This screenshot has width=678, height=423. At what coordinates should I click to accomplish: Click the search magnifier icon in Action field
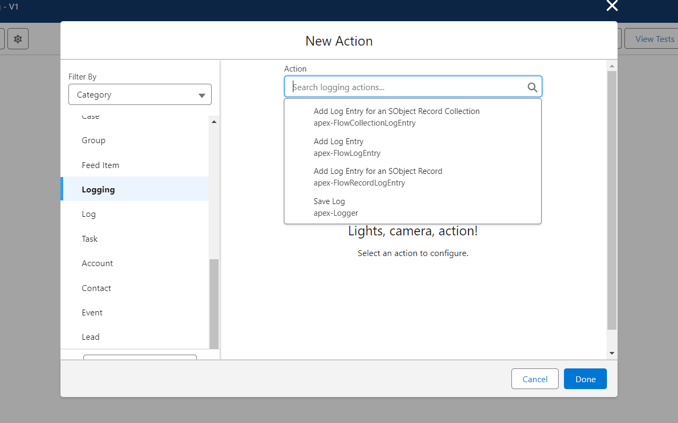[532, 87]
